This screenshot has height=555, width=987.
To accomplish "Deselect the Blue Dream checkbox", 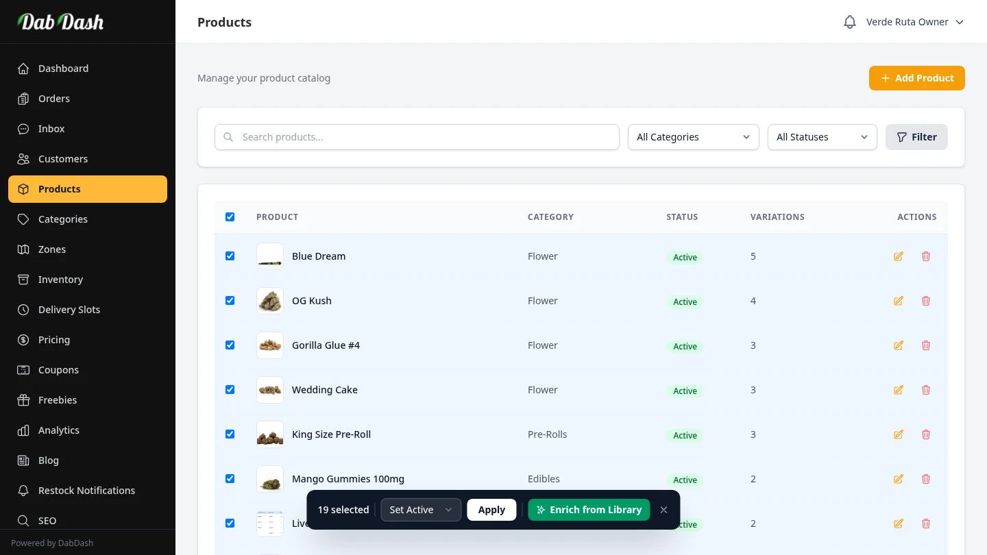I will [x=230, y=256].
